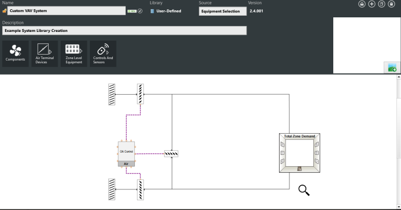Select the OA Control Air controller block
401x210 pixels.
pos(126,154)
